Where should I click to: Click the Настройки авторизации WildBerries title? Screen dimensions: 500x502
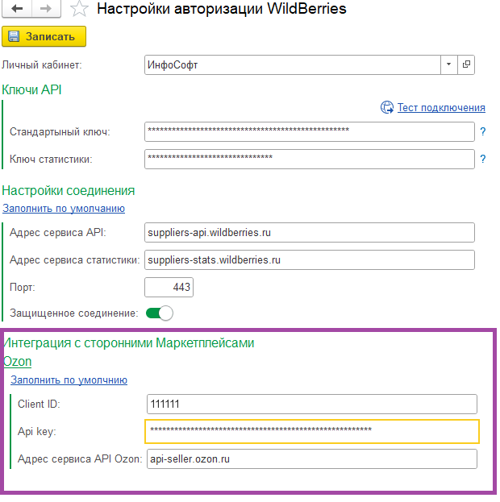click(222, 9)
